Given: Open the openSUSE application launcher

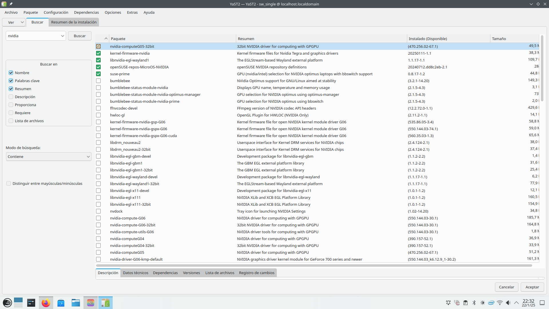Looking at the screenshot, I should click(x=7, y=303).
